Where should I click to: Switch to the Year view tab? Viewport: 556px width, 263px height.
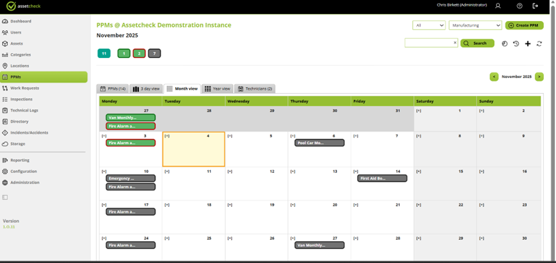(217, 89)
